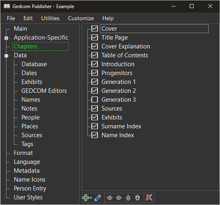Screen dimensions: 220x205
Task: Click the move down arrow icon
Action: tap(137, 198)
